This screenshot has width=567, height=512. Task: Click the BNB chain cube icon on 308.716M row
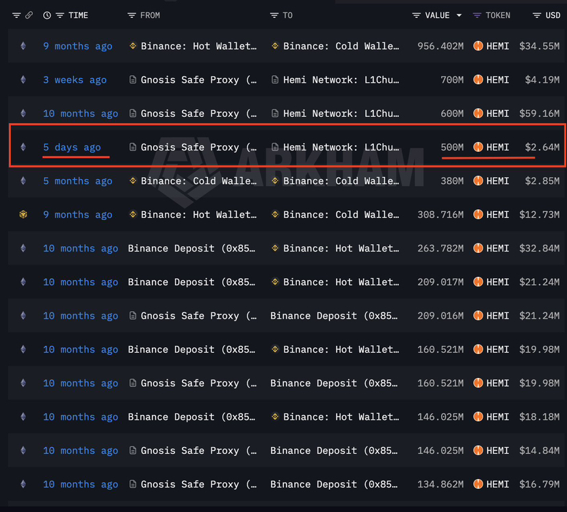point(23,215)
